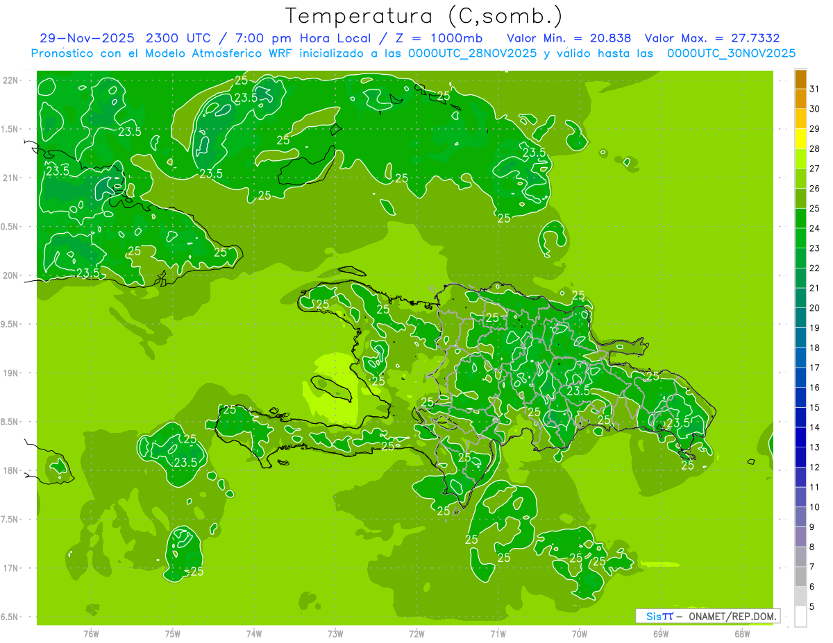Click the '22N' latitude axis label
The image size is (833, 643).
pyautogui.click(x=10, y=80)
